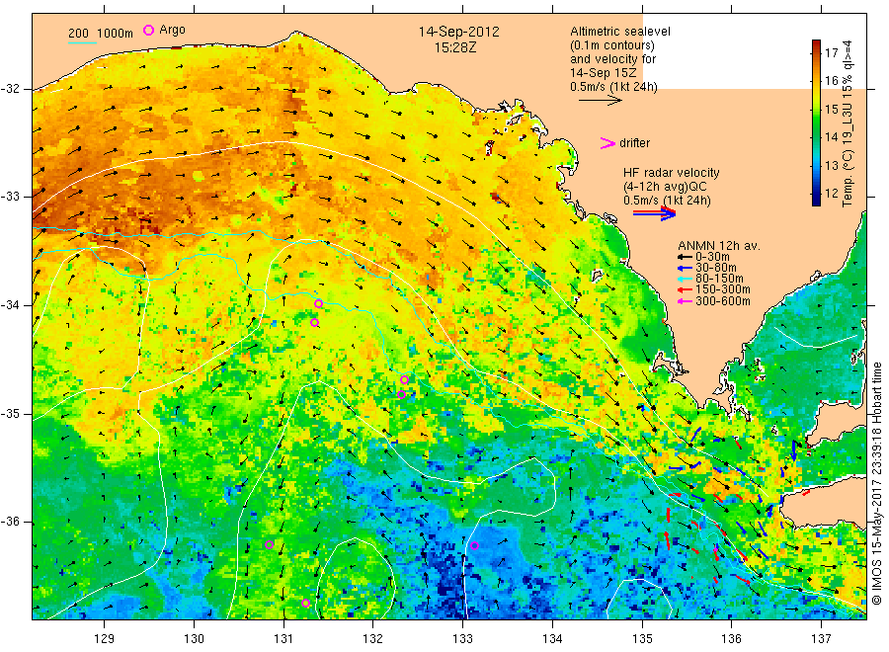Click the color bar tick label '14'

coord(832,137)
